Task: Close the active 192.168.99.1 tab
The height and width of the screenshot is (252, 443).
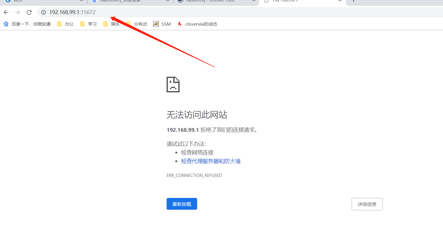Action: [x=340, y=1]
